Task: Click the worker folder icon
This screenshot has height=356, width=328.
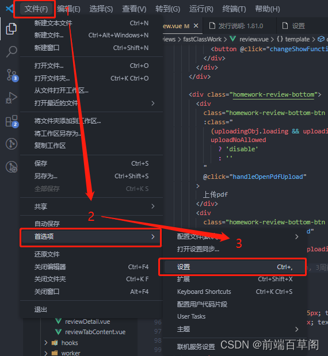Action: point(55,353)
